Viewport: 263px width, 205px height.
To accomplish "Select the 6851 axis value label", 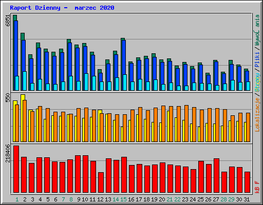I will [8, 20].
